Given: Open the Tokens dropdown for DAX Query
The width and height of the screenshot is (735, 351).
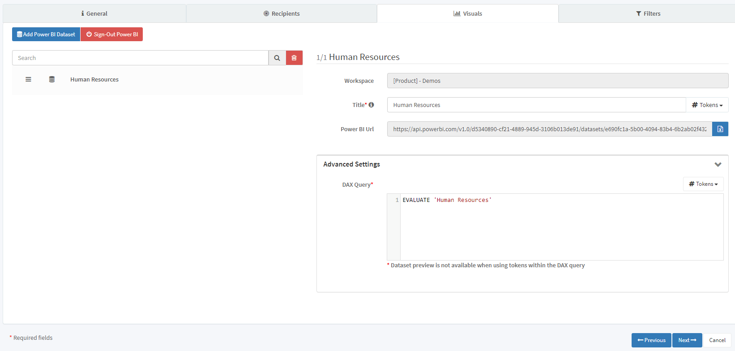Looking at the screenshot, I should [703, 184].
